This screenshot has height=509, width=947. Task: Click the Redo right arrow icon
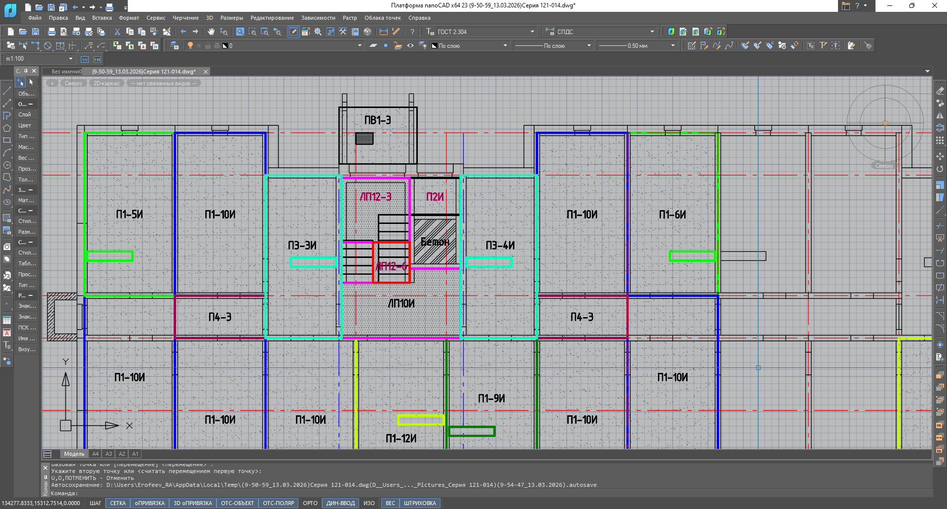coord(196,32)
